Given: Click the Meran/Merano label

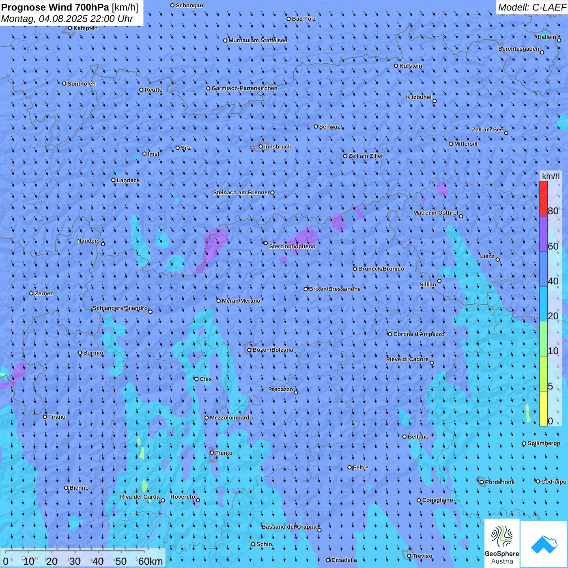Looking at the screenshot, I should pos(241,301).
